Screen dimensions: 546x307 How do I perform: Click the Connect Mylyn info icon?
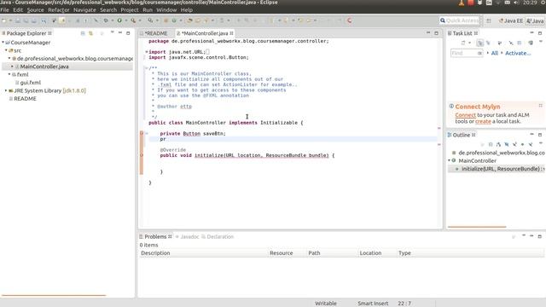click(x=451, y=106)
